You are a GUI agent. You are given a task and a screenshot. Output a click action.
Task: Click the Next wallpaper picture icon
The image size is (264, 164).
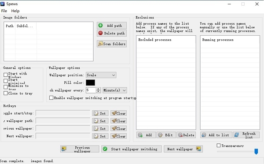(x=198, y=149)
